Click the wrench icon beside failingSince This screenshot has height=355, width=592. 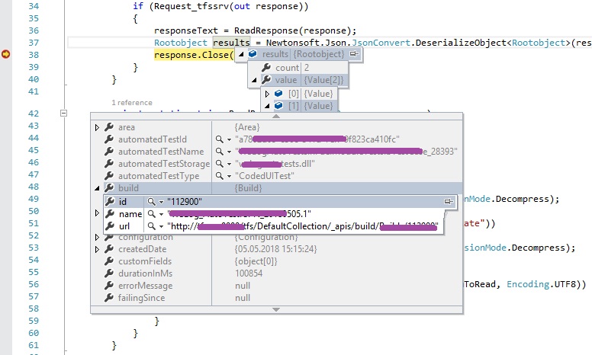tap(109, 298)
